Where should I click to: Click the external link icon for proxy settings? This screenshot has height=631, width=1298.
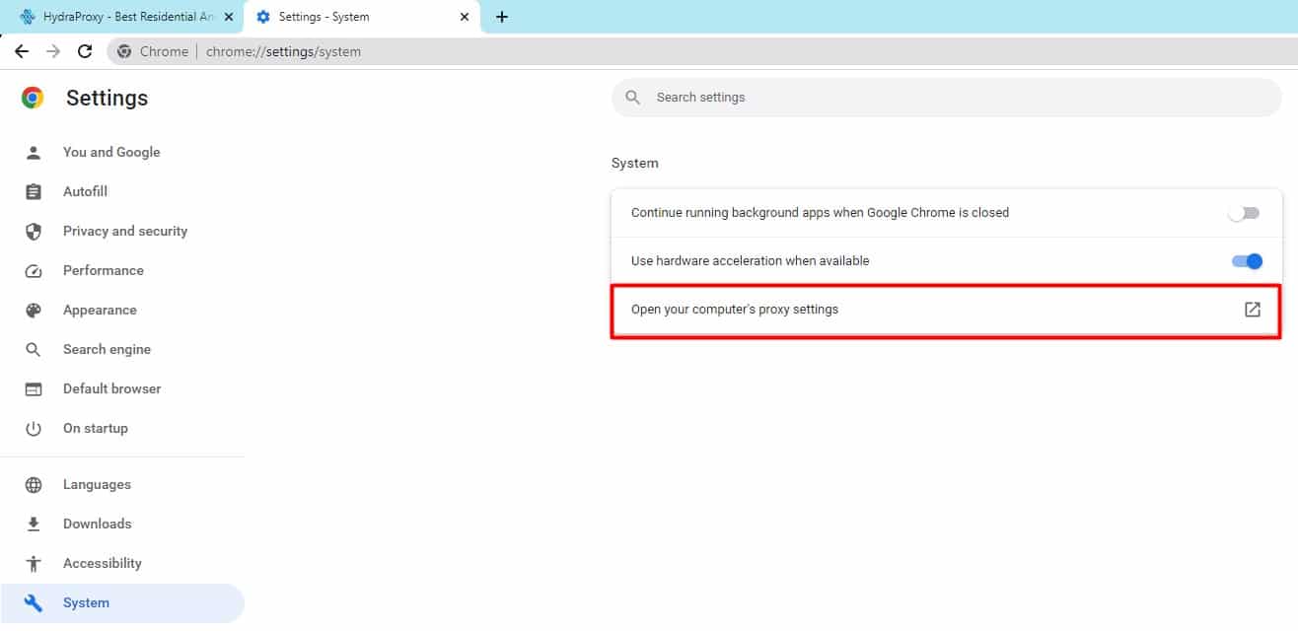coord(1252,309)
